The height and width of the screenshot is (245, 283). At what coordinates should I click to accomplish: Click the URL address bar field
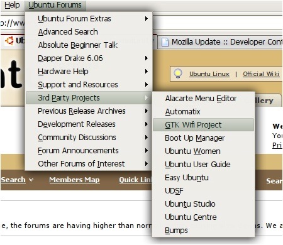click(217, 23)
